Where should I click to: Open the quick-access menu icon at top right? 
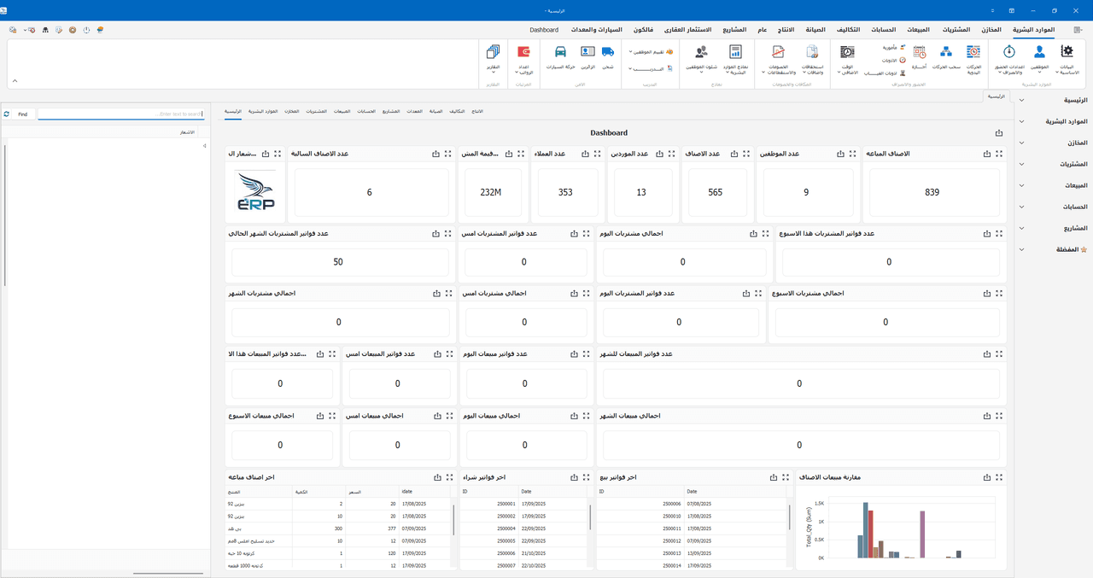point(1077,30)
